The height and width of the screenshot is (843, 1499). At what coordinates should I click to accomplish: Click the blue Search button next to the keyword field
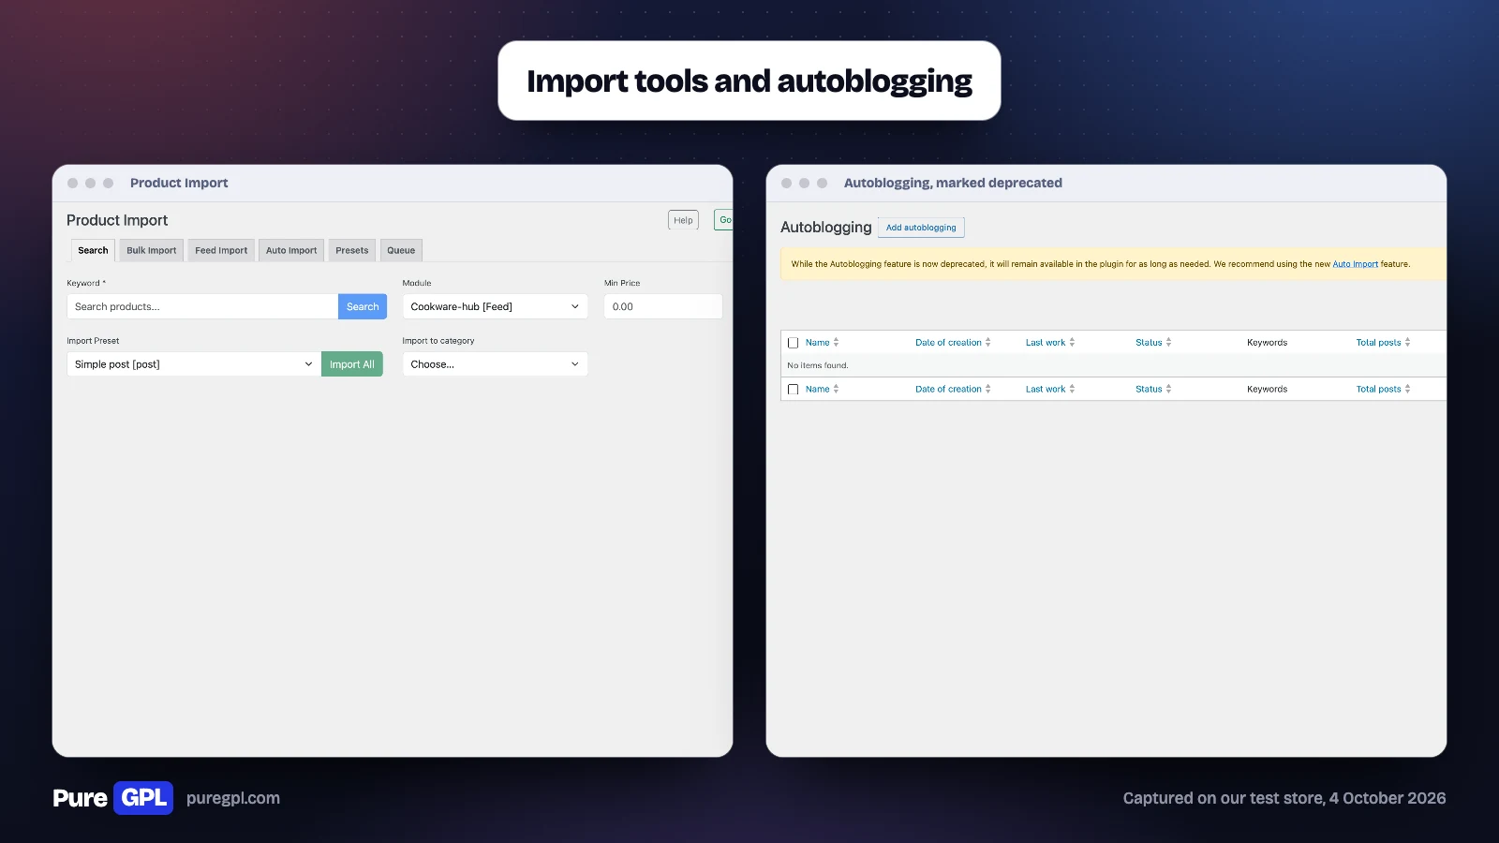click(x=363, y=306)
